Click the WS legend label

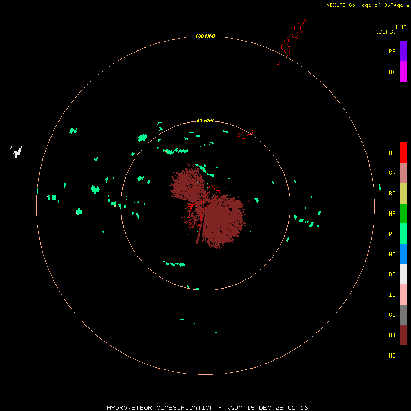[x=392, y=254]
